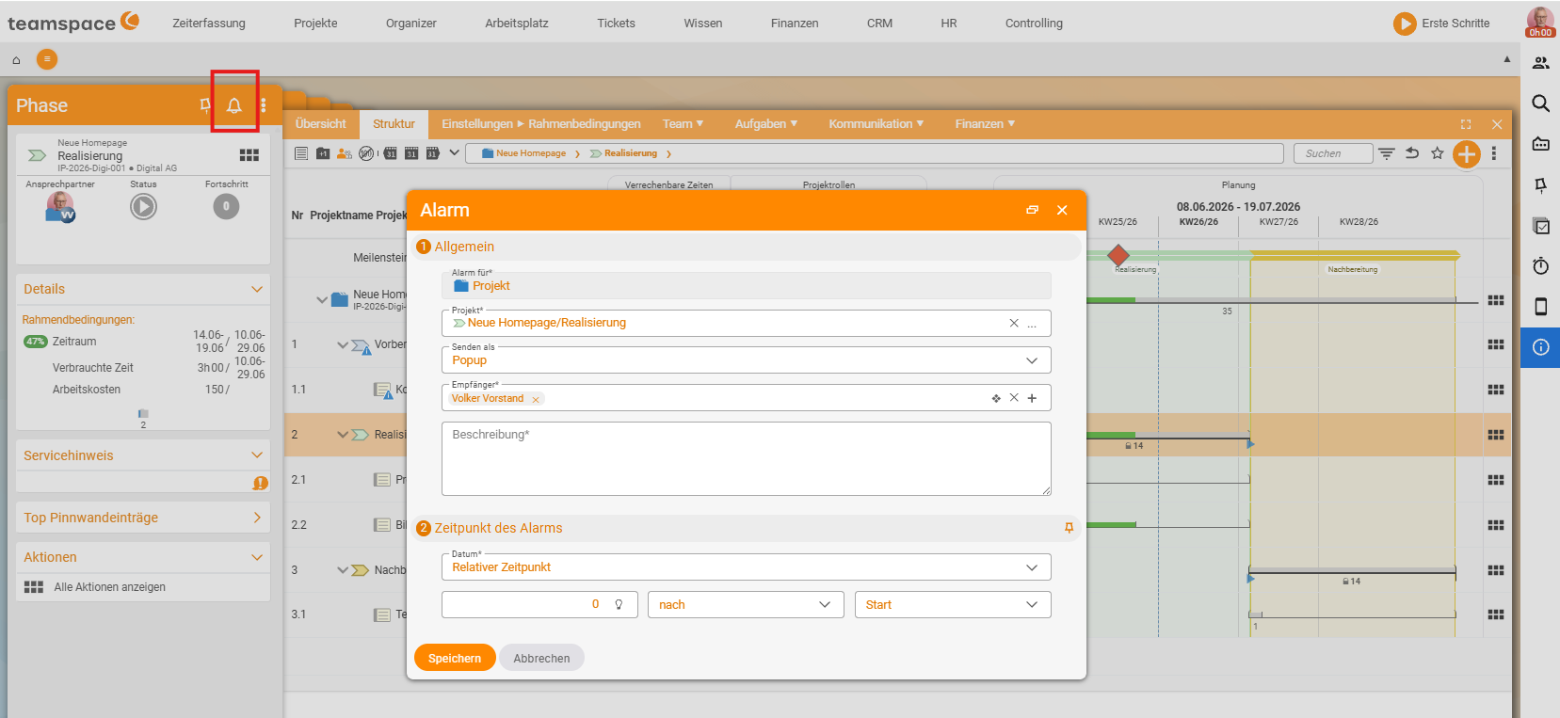1560x718 pixels.
Task: Open the people icon in the right sidebar
Action: tap(1540, 63)
